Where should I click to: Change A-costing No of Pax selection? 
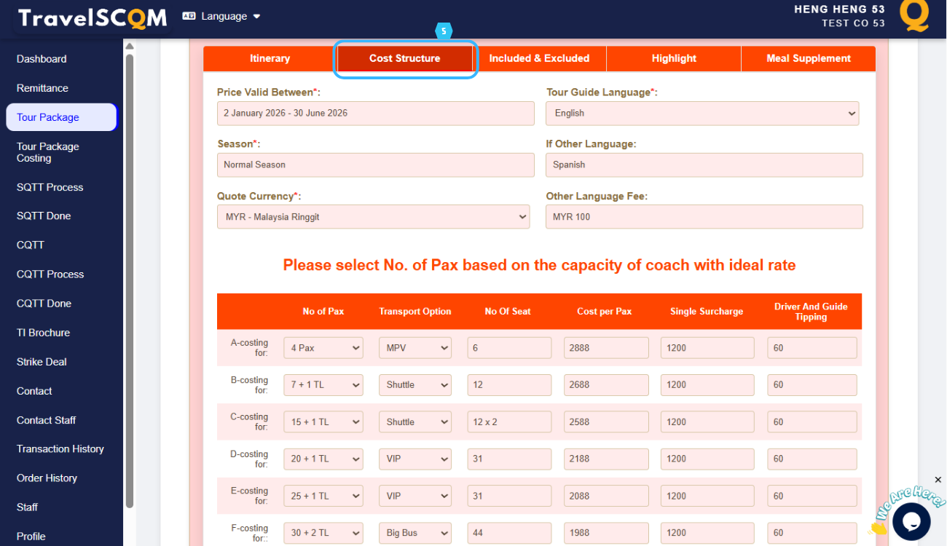click(323, 348)
